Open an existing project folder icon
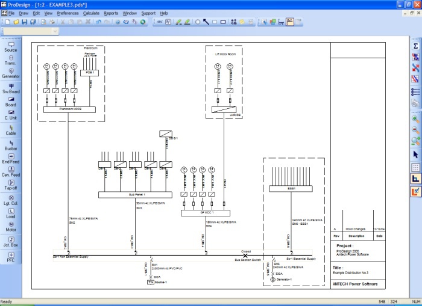Screen dimensions: 422x306 pos(16,22)
